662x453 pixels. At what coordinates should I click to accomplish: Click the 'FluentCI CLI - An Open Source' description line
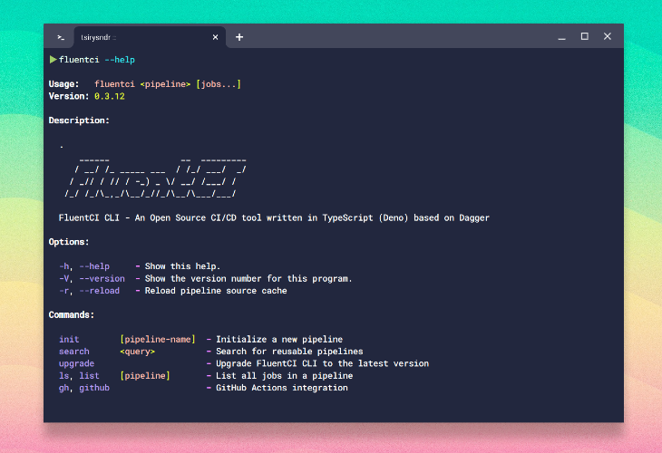click(274, 218)
